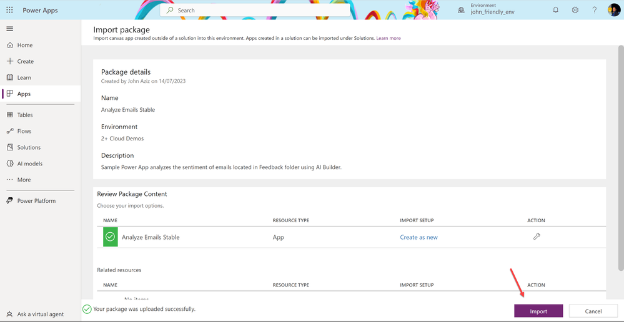
Task: Click the wrench action icon for Analyze Emails Stable
Action: pos(537,237)
